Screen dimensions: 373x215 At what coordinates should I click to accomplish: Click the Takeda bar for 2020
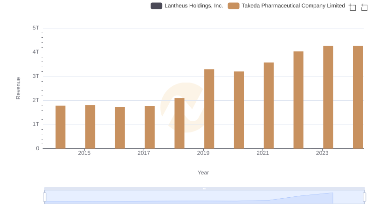coord(239,110)
